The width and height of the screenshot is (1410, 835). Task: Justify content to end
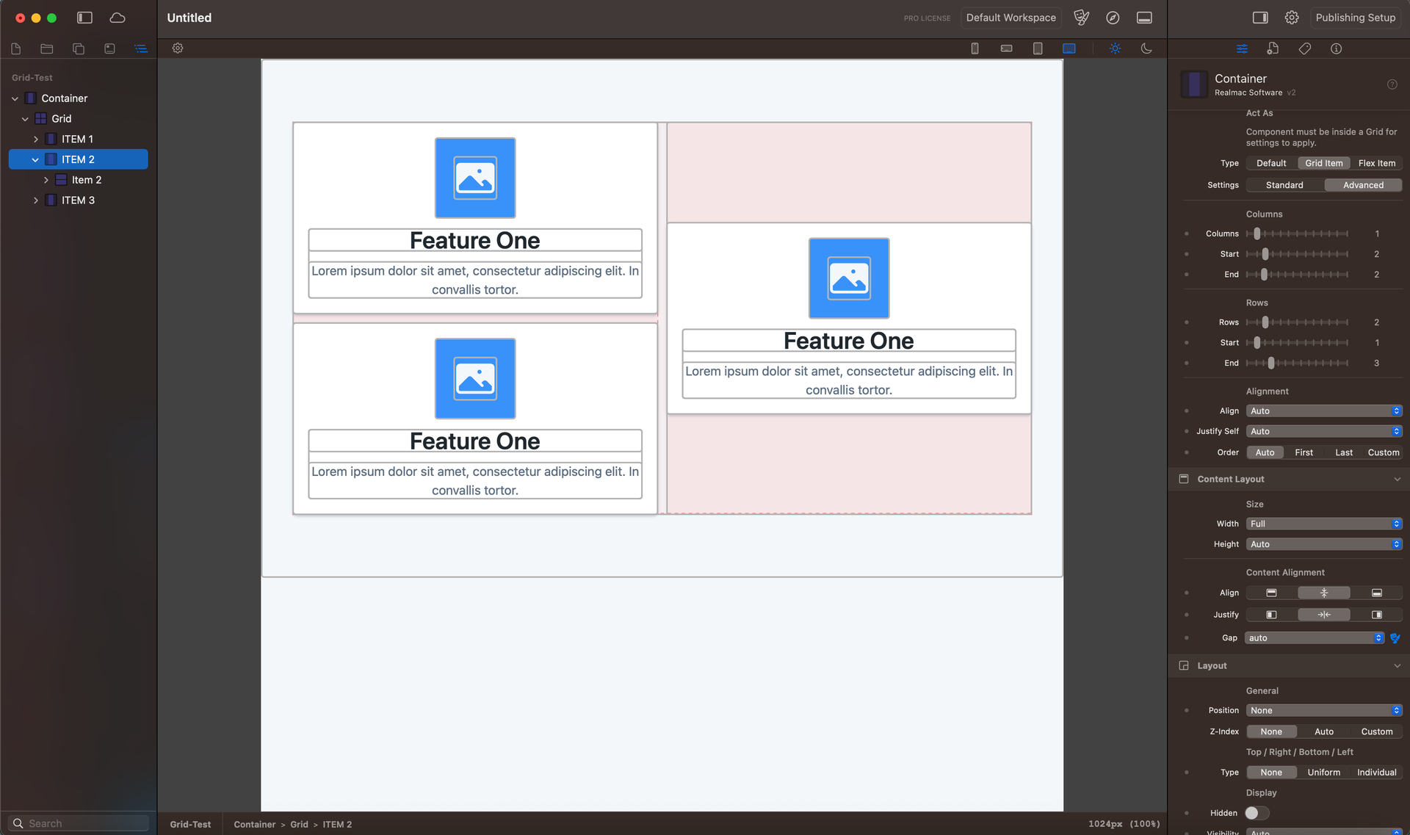pyautogui.click(x=1377, y=615)
